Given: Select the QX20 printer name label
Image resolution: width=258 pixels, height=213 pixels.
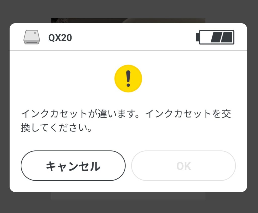Looking at the screenshot, I should (60, 38).
